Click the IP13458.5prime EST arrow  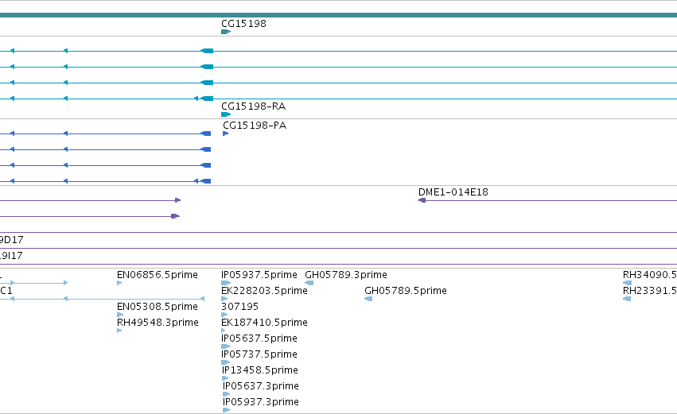click(225, 378)
